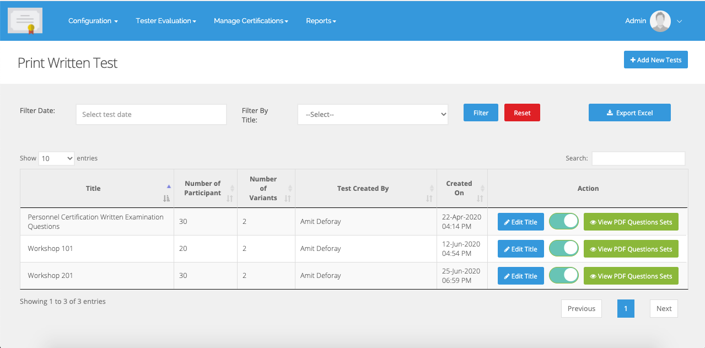The height and width of the screenshot is (348, 705).
Task: Open the show entries count dropdown
Action: tap(56, 158)
